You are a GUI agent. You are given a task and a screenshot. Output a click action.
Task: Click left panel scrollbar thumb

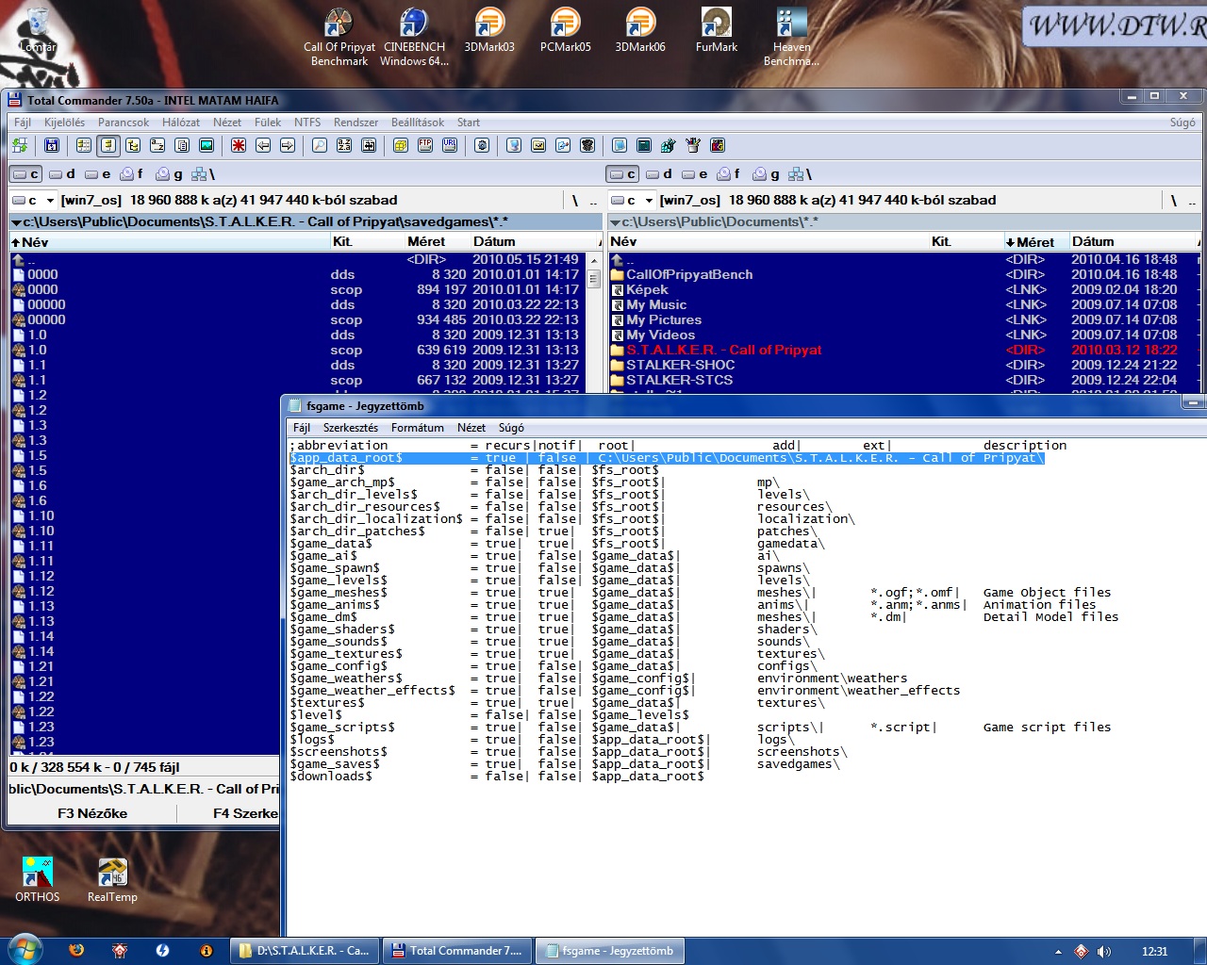pyautogui.click(x=593, y=279)
